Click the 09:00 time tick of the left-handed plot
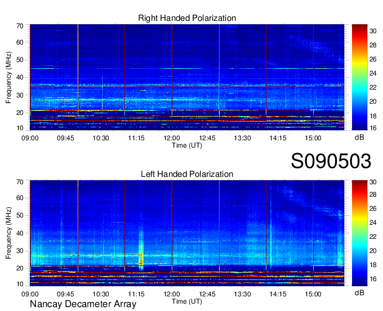Image resolution: width=383 pixels, height=311 pixels. tap(30, 294)
